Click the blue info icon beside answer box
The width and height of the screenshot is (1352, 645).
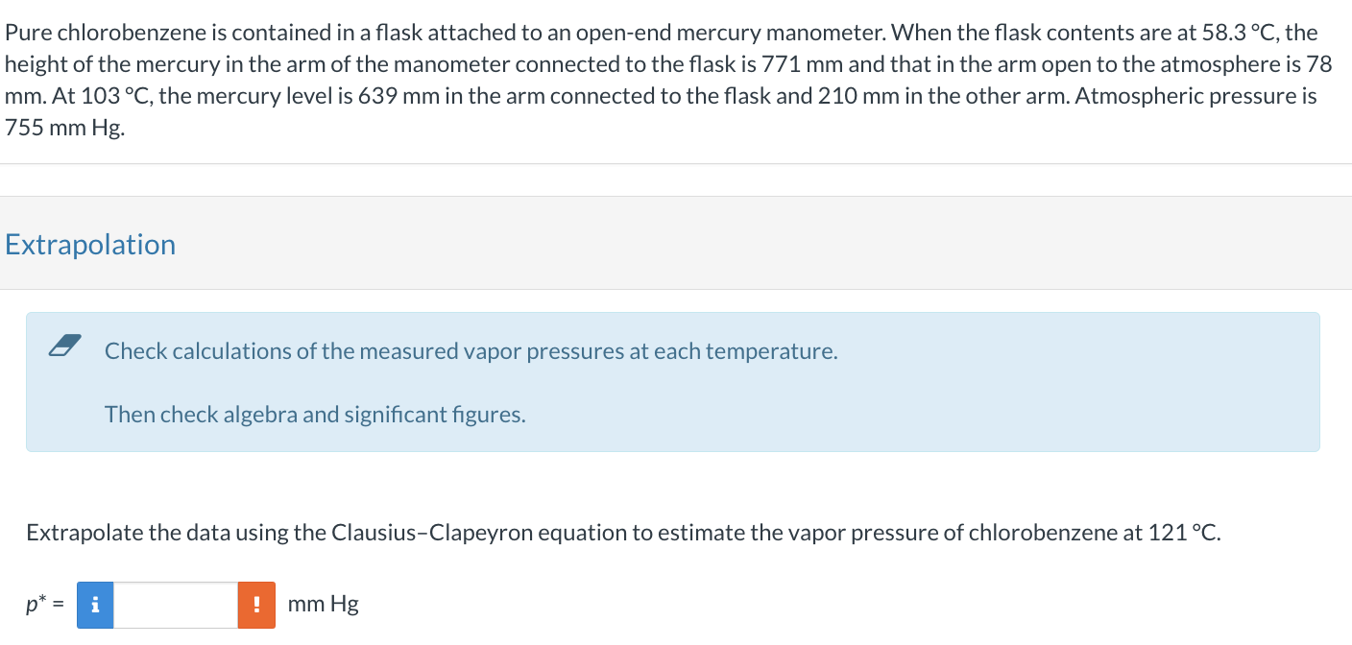(x=94, y=605)
